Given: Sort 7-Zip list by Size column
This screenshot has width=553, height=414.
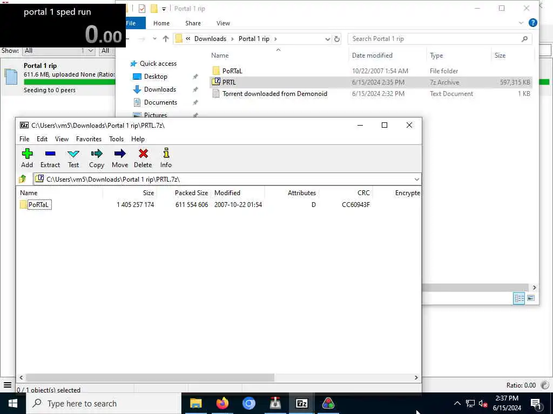Looking at the screenshot, I should (x=130, y=193).
